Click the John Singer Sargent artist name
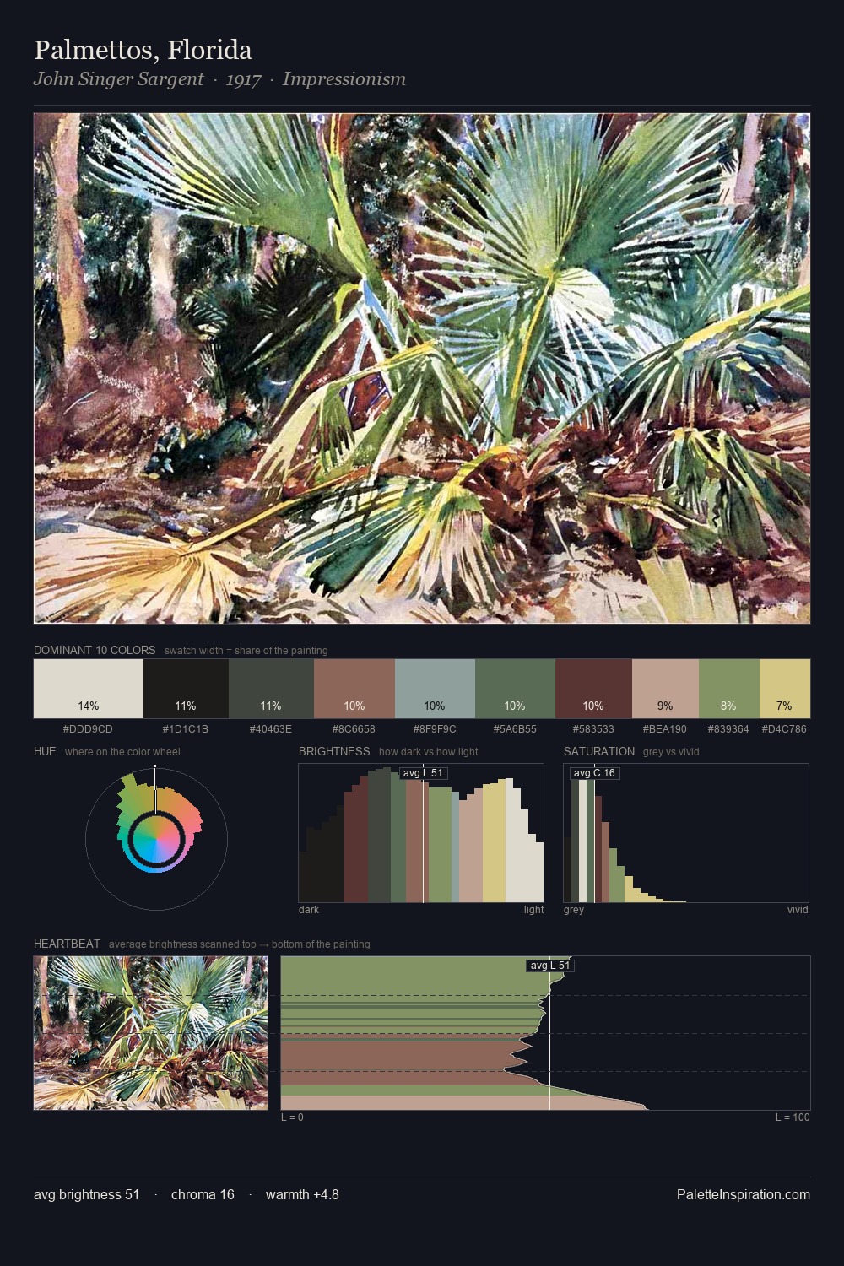Screen dimensions: 844x1266 pos(118,79)
